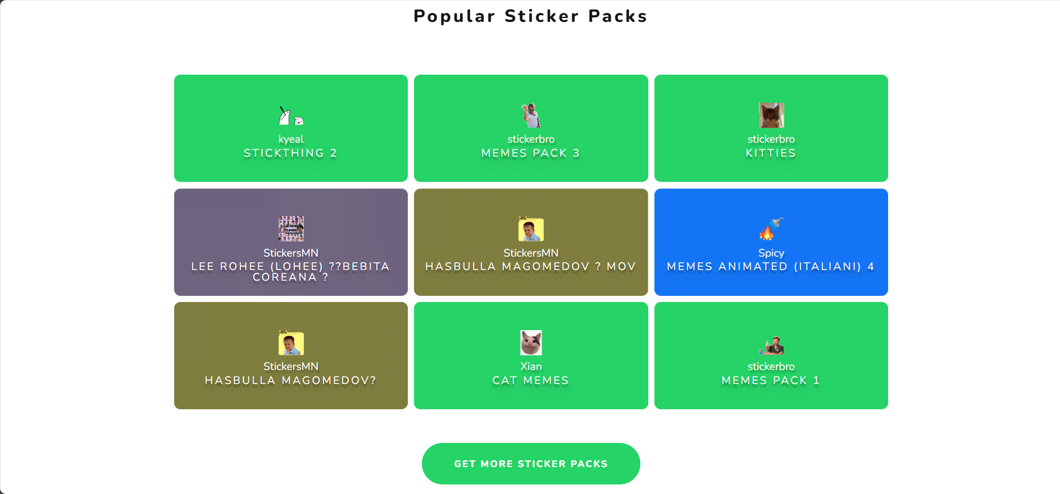This screenshot has width=1060, height=494.
Task: Click the Stickthing 2 sticker thumbnail
Action: (x=291, y=116)
